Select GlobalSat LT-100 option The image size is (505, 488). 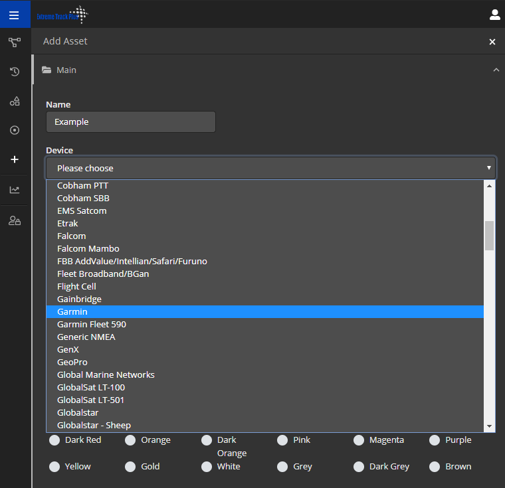click(264, 387)
